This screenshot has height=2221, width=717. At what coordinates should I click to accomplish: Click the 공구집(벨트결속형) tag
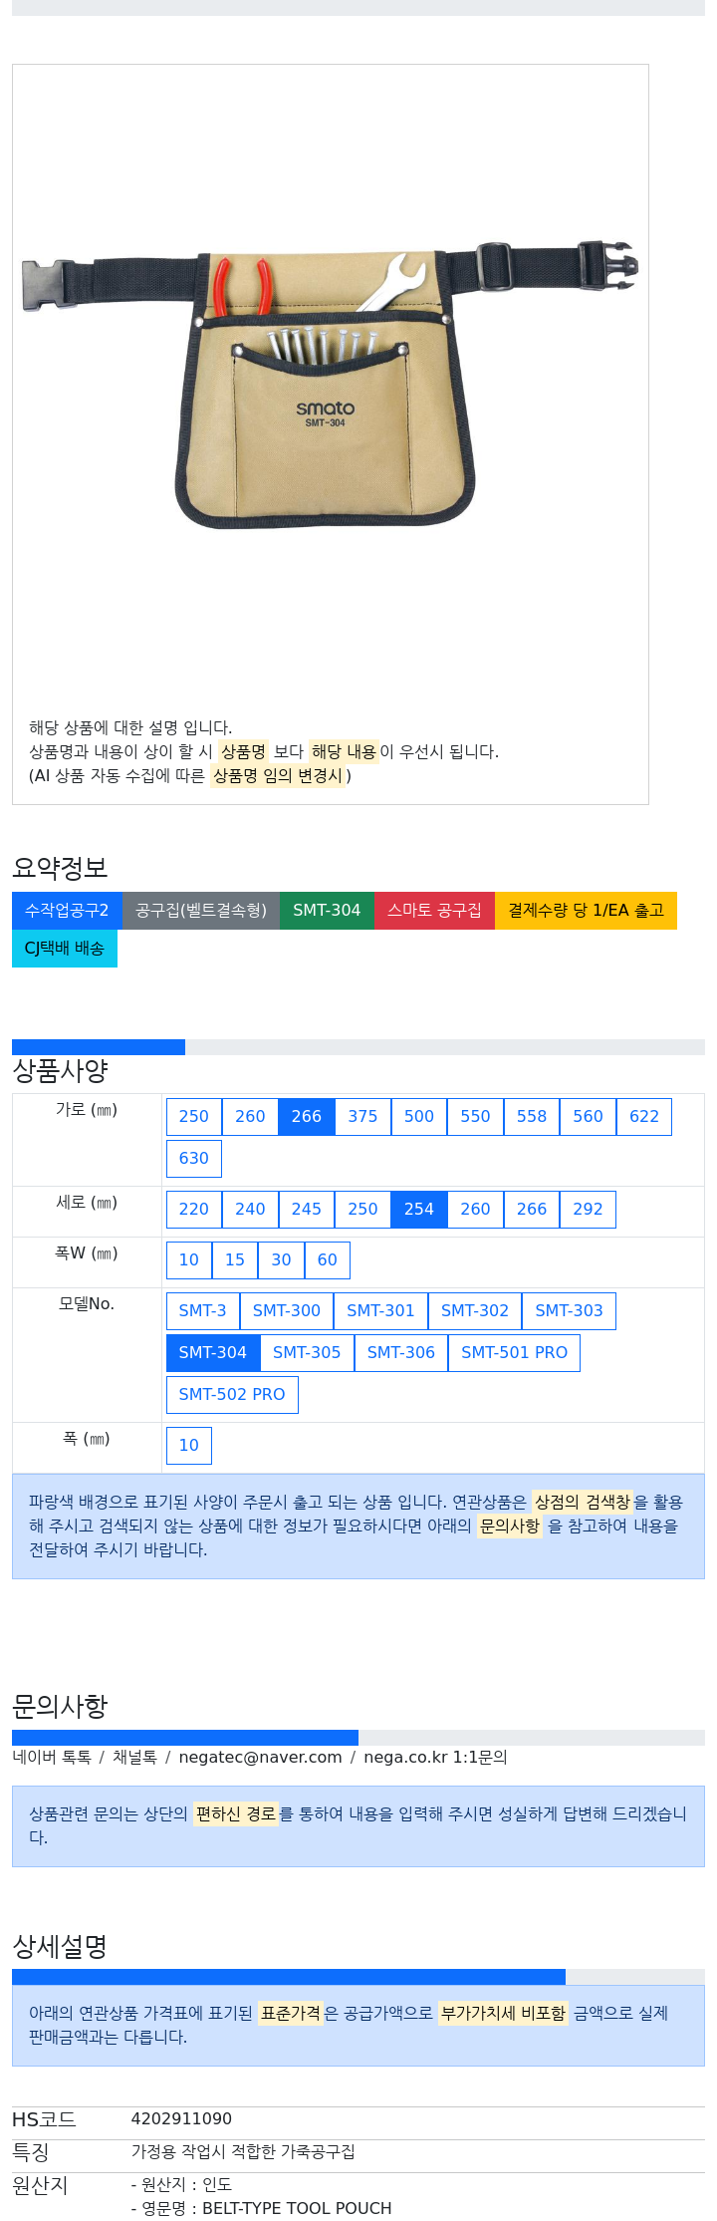201,911
